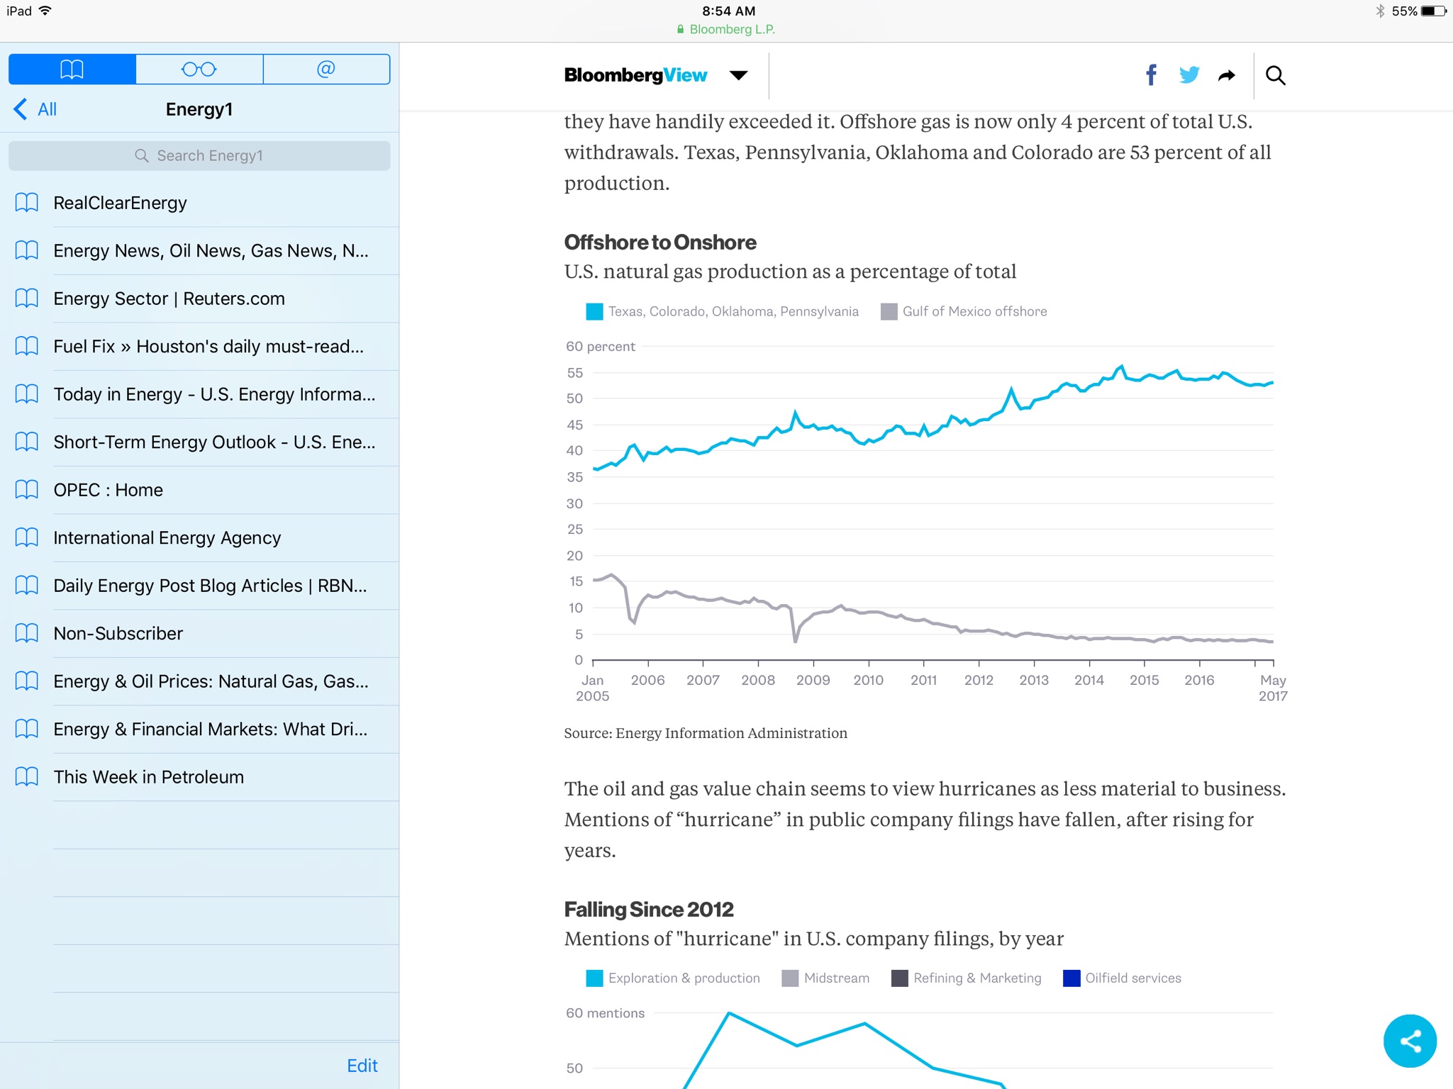Tap Edit in bookmarks sidebar

click(362, 1065)
